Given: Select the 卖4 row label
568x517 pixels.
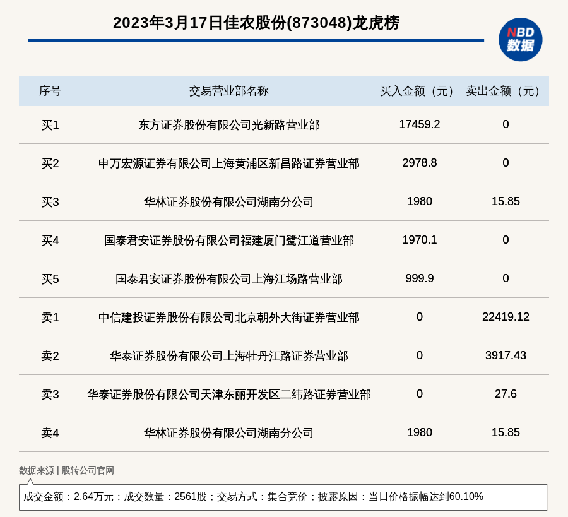Looking at the screenshot, I should 50,432.
